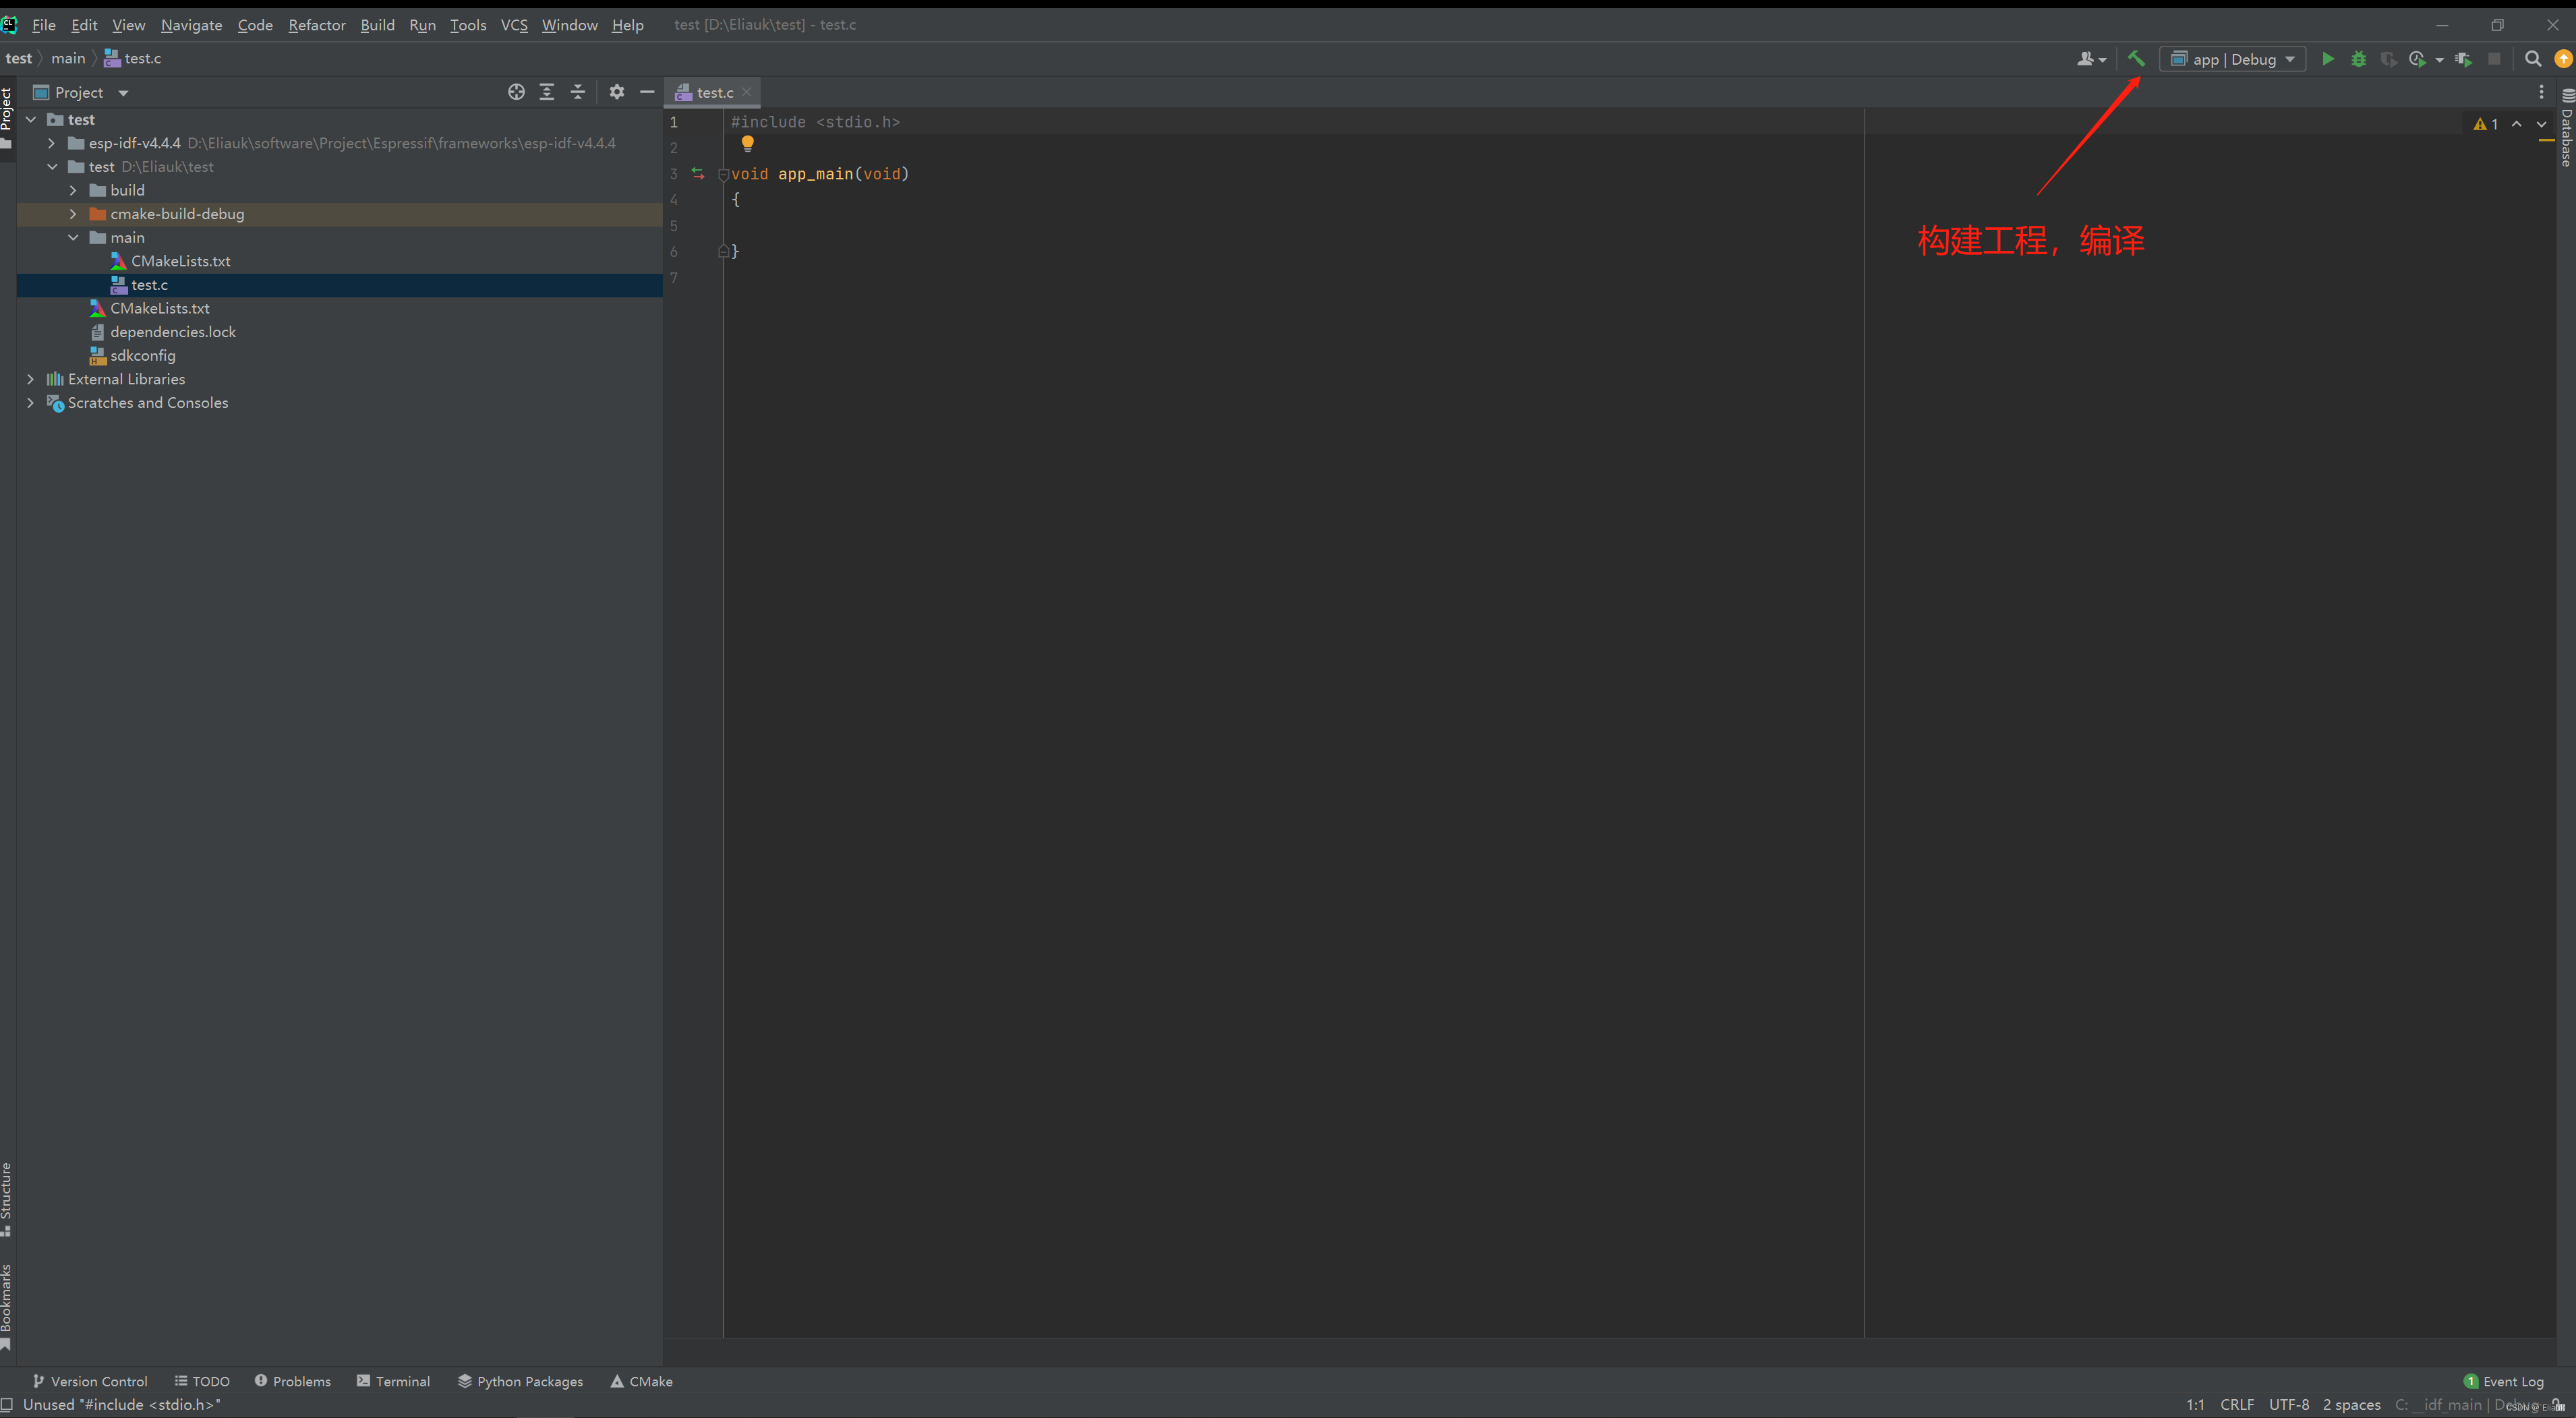This screenshot has width=2576, height=1418.
Task: Switch to the CMake tool window tab
Action: (643, 1381)
